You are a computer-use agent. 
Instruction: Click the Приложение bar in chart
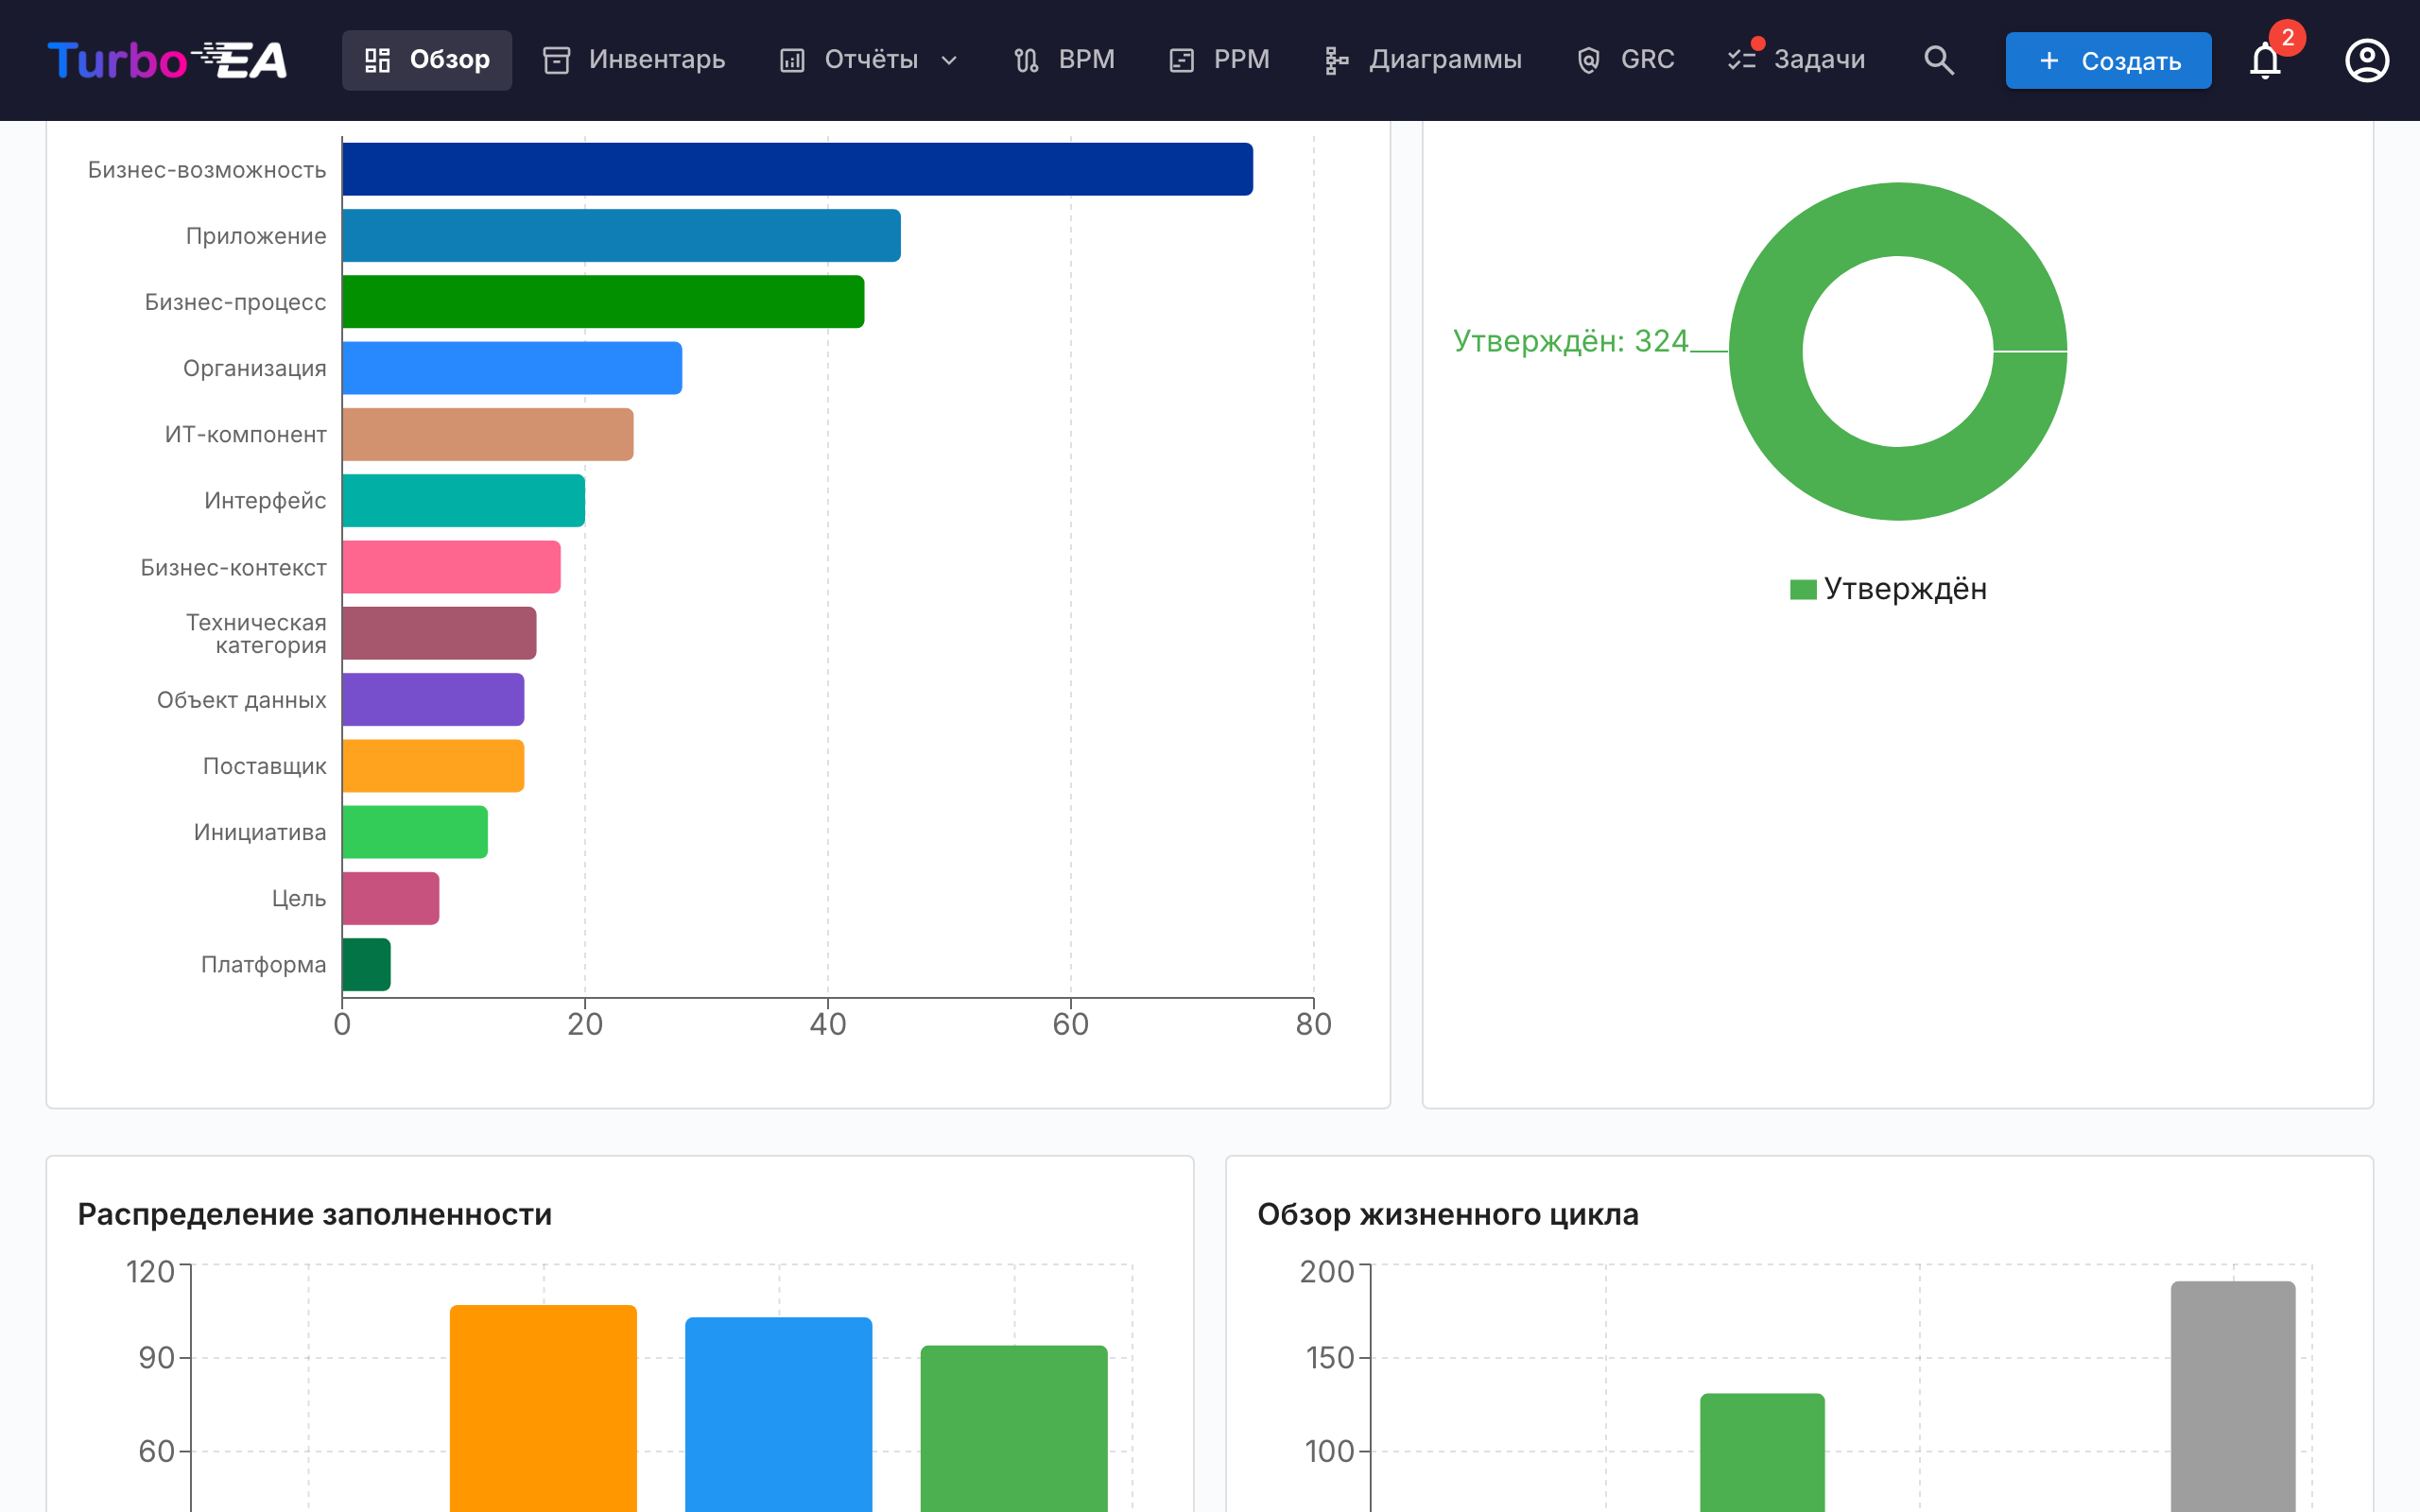621,235
